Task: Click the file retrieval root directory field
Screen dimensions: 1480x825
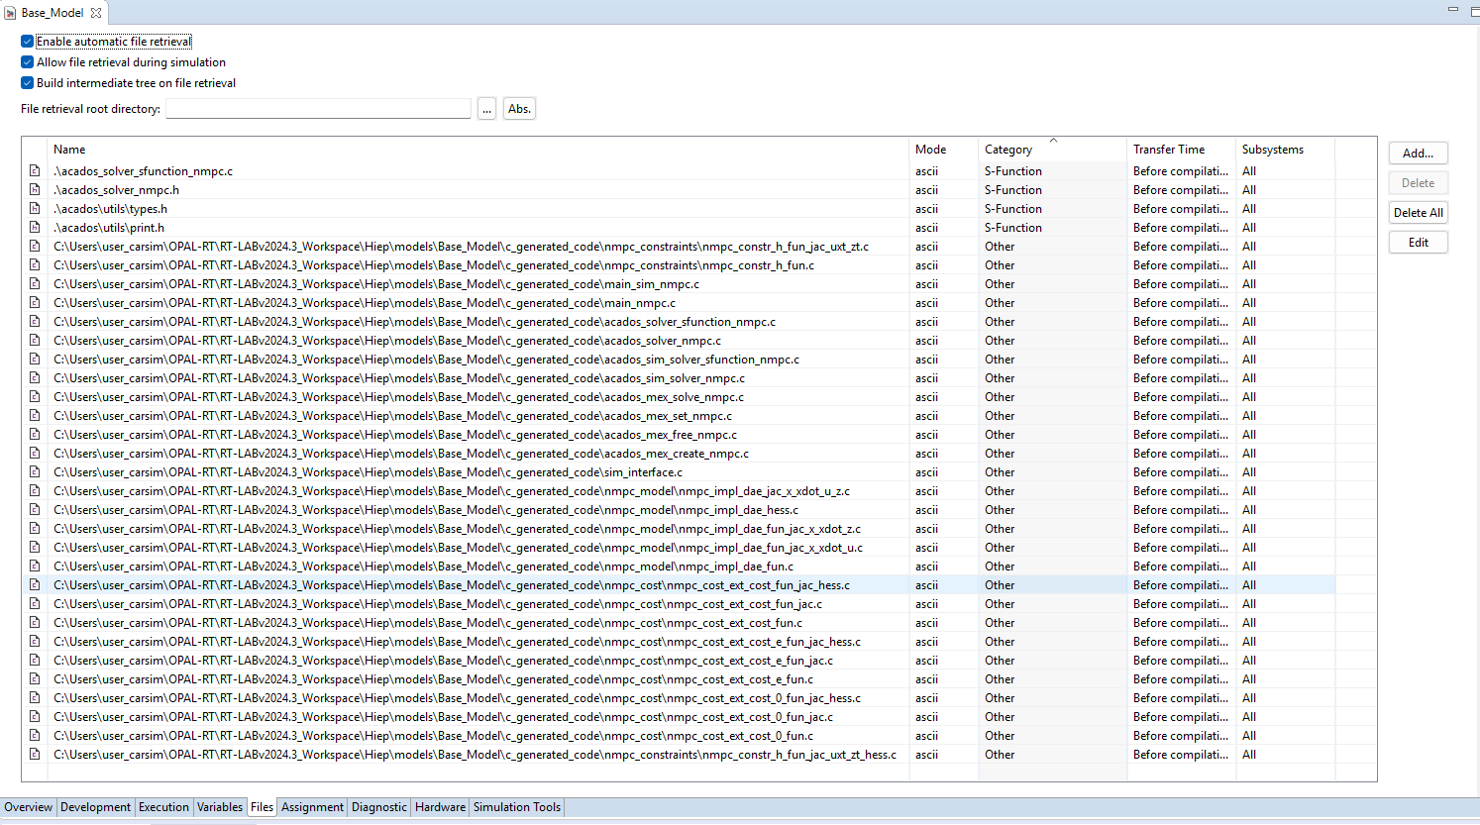Action: (318, 109)
